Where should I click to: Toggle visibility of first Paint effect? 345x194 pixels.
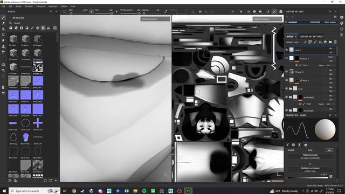tap(296, 65)
